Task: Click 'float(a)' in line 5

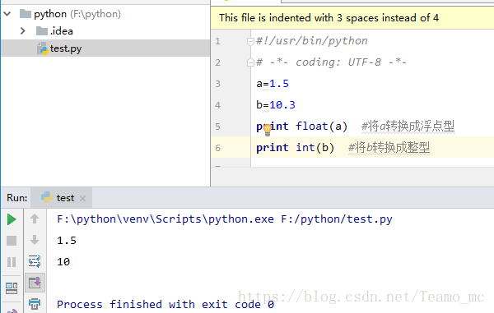Action: point(321,127)
